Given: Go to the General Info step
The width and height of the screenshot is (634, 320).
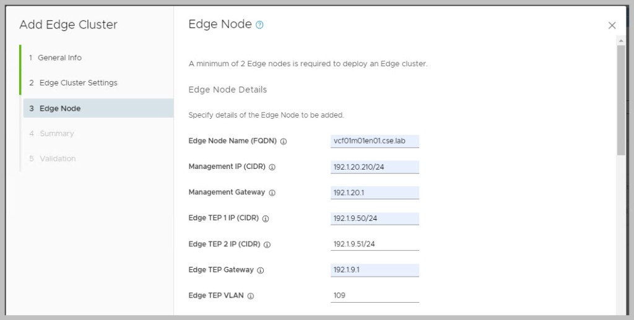Looking at the screenshot, I should pos(59,58).
